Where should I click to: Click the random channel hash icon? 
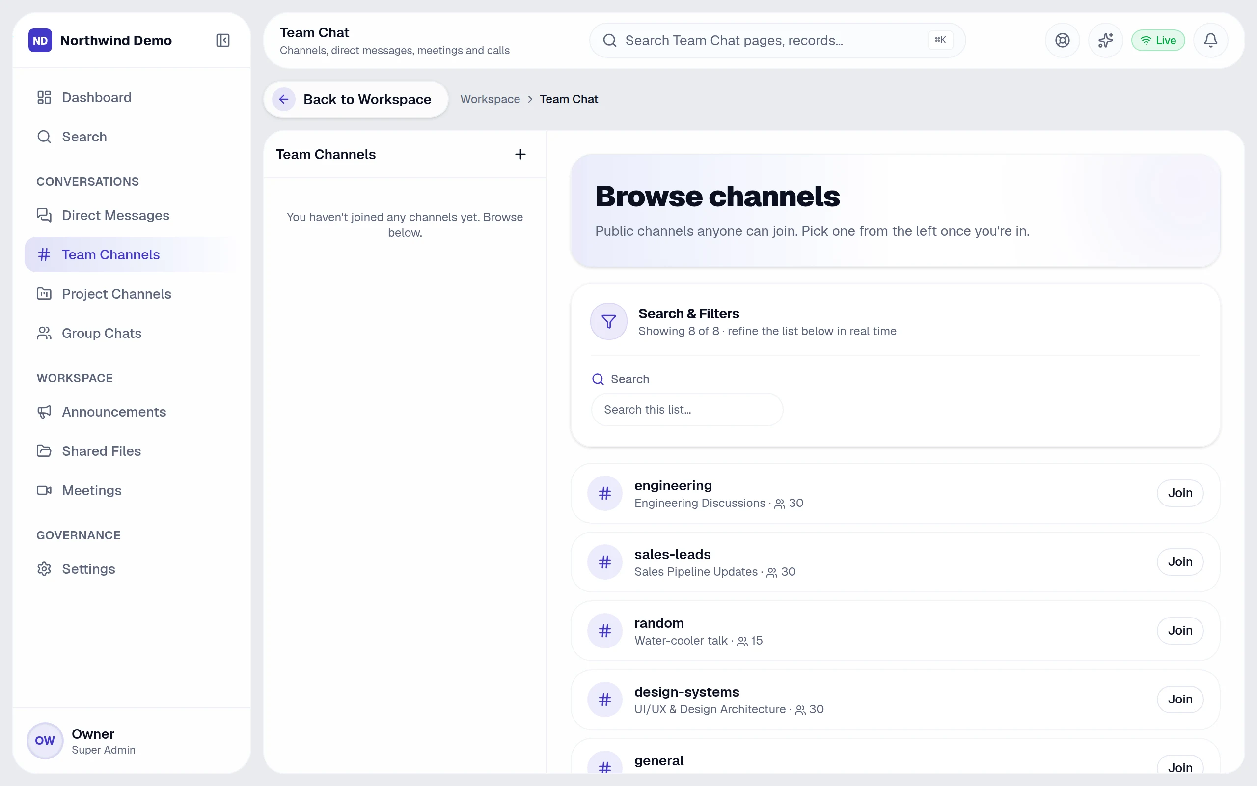[x=604, y=631]
